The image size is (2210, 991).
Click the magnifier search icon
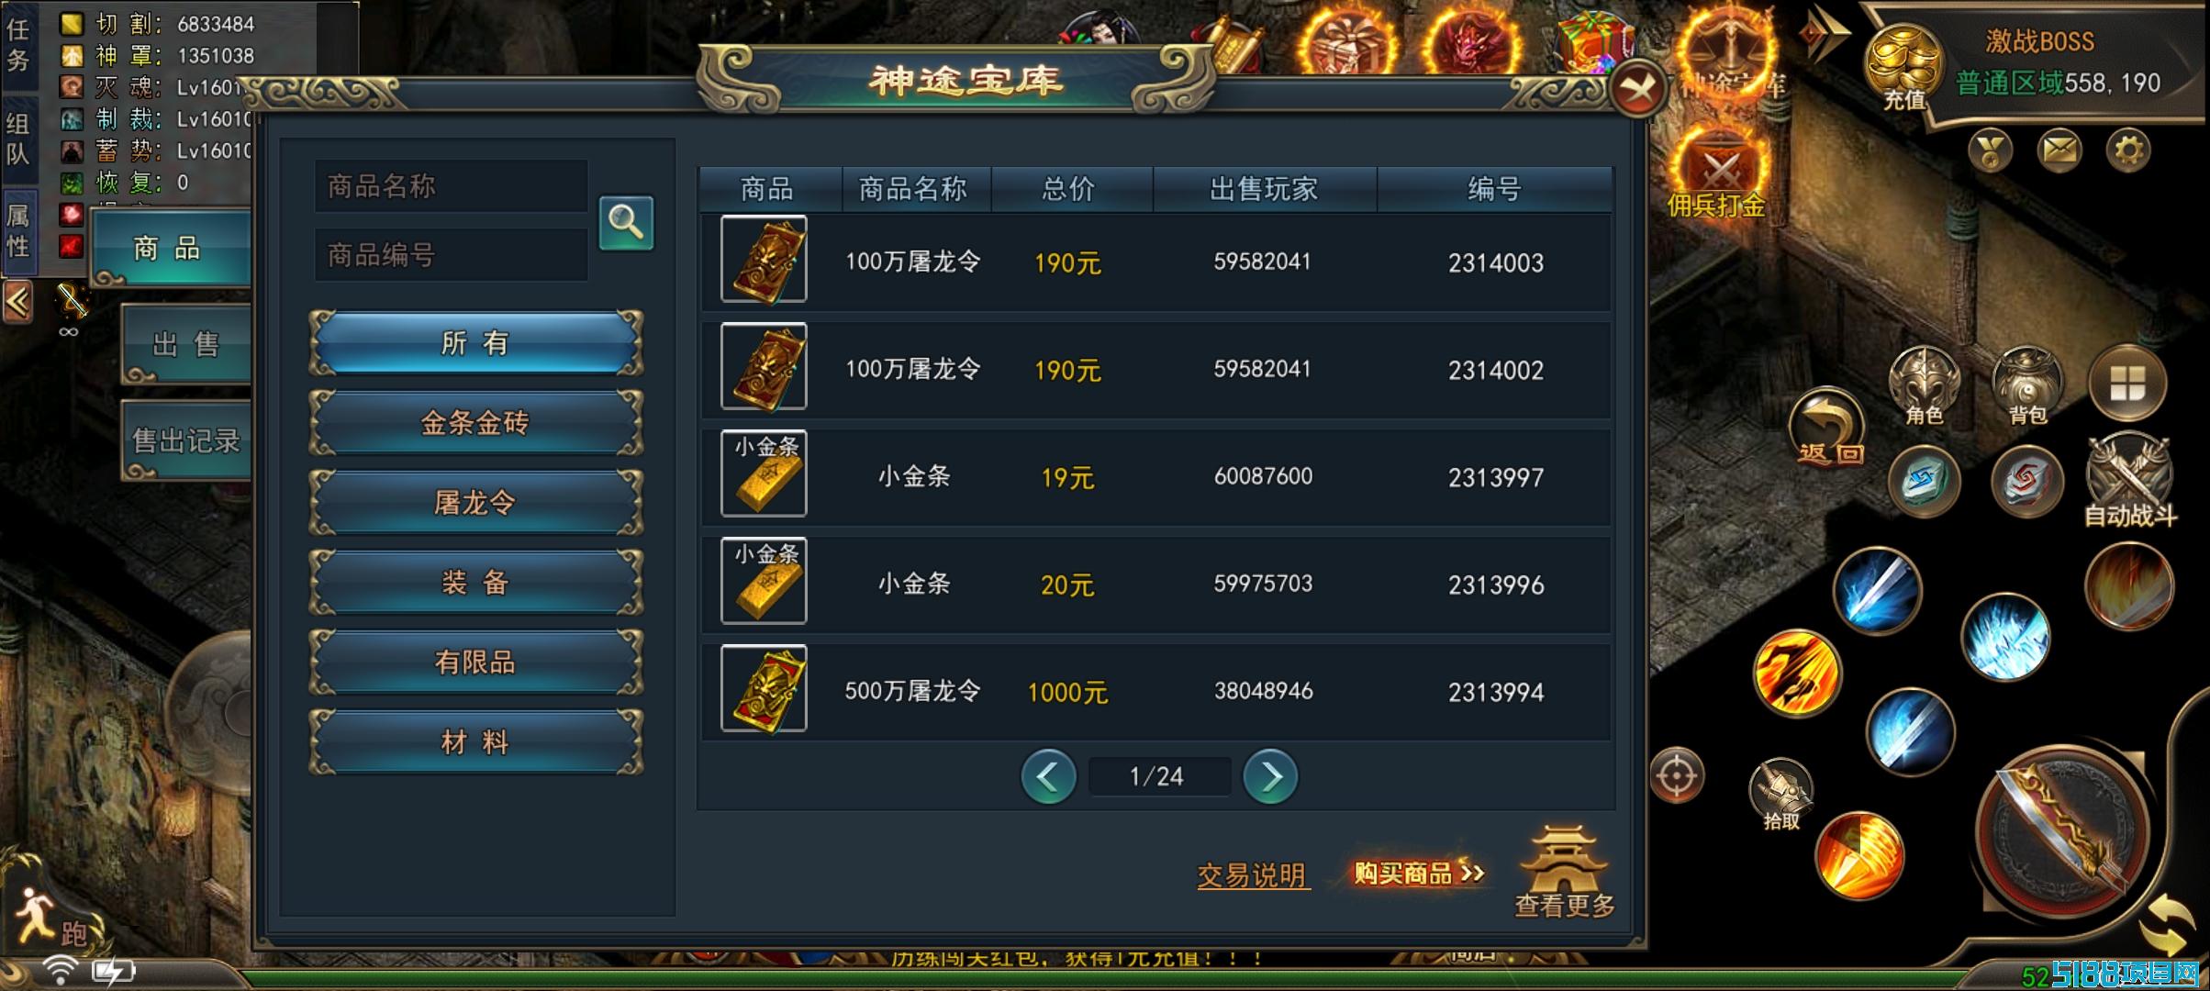[x=626, y=223]
